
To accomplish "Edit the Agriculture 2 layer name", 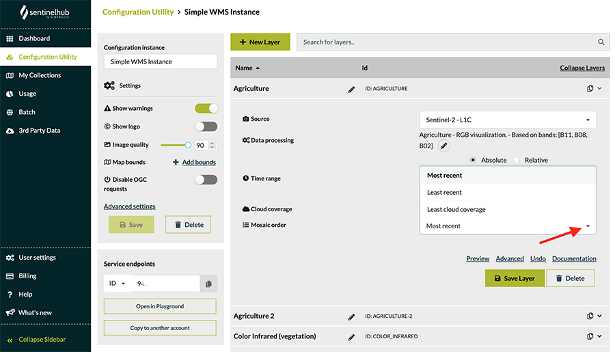I will 351,317.
